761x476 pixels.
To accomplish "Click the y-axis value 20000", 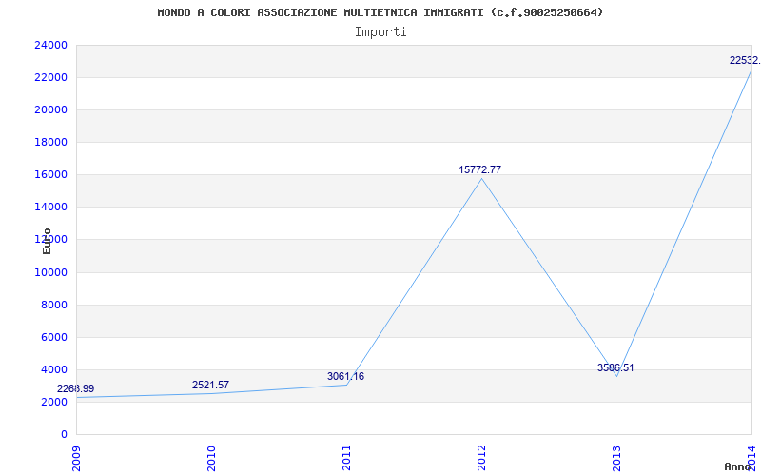I will point(50,109).
